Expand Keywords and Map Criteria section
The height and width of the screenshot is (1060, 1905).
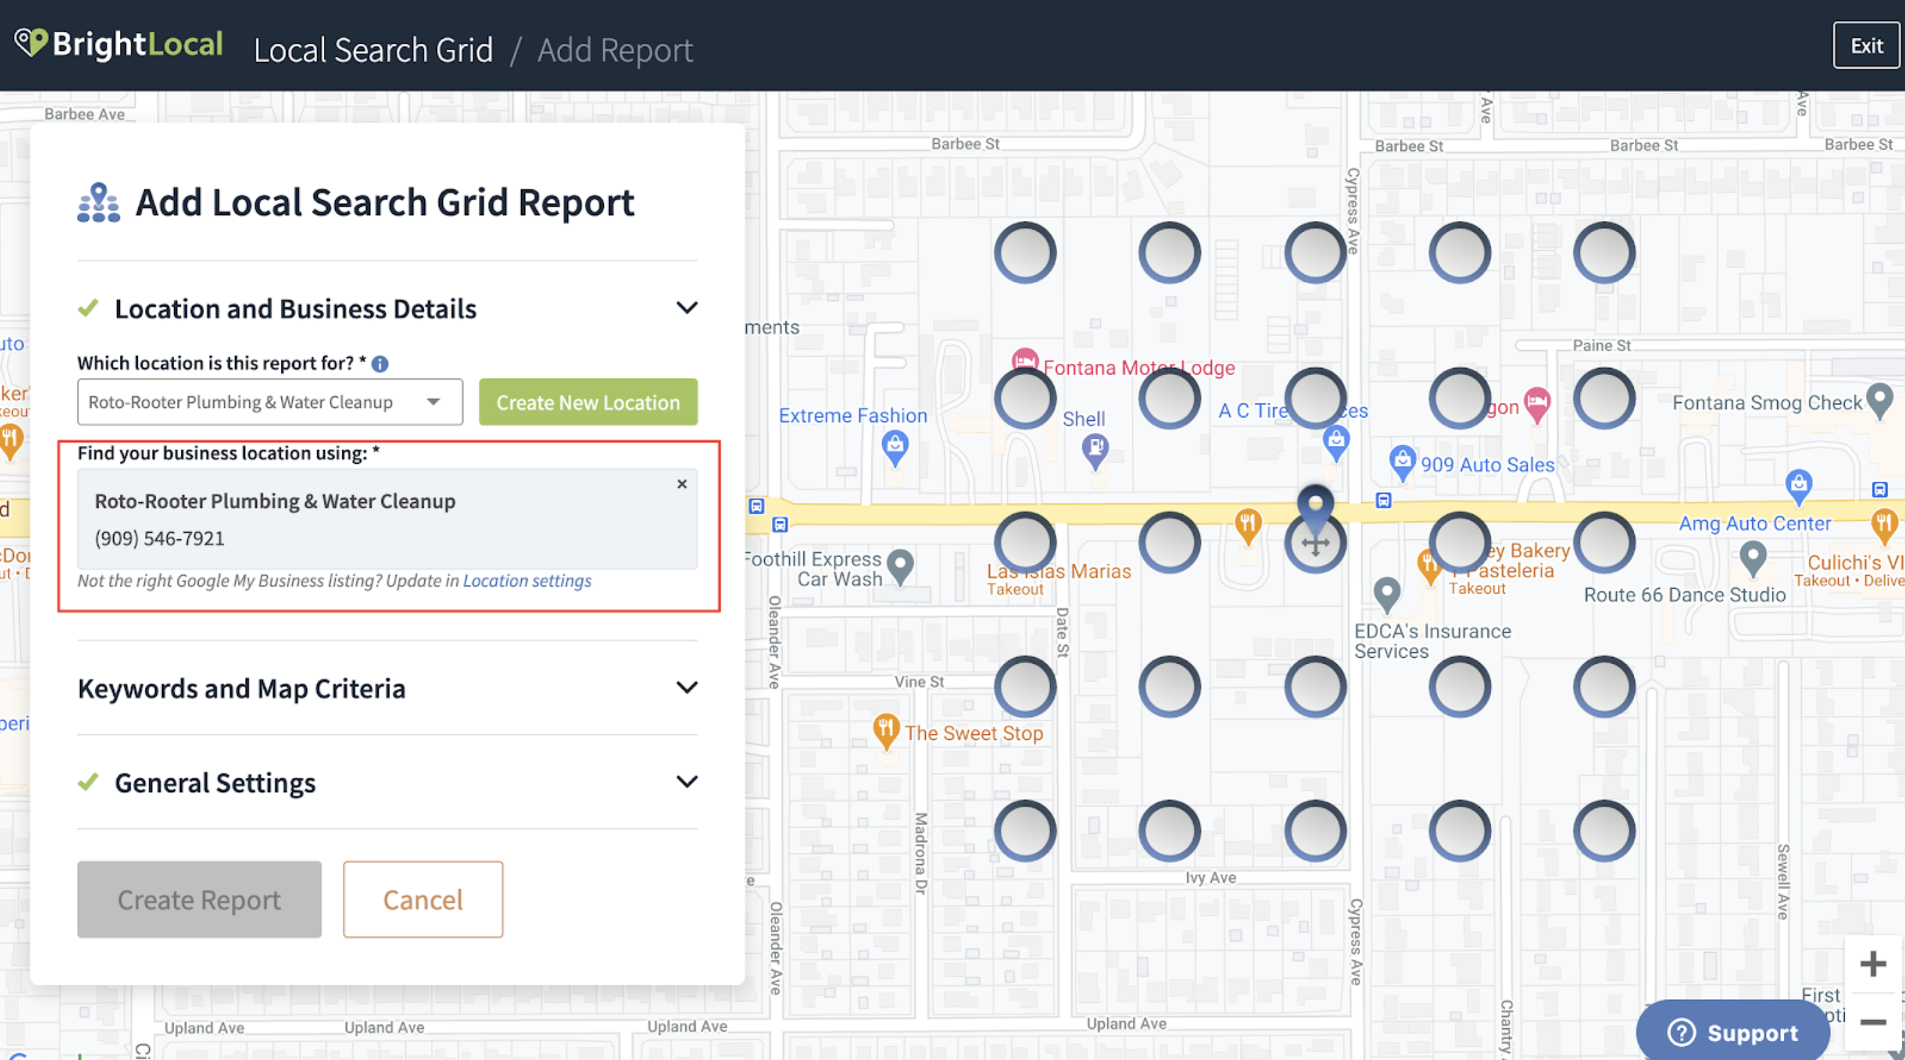point(687,687)
